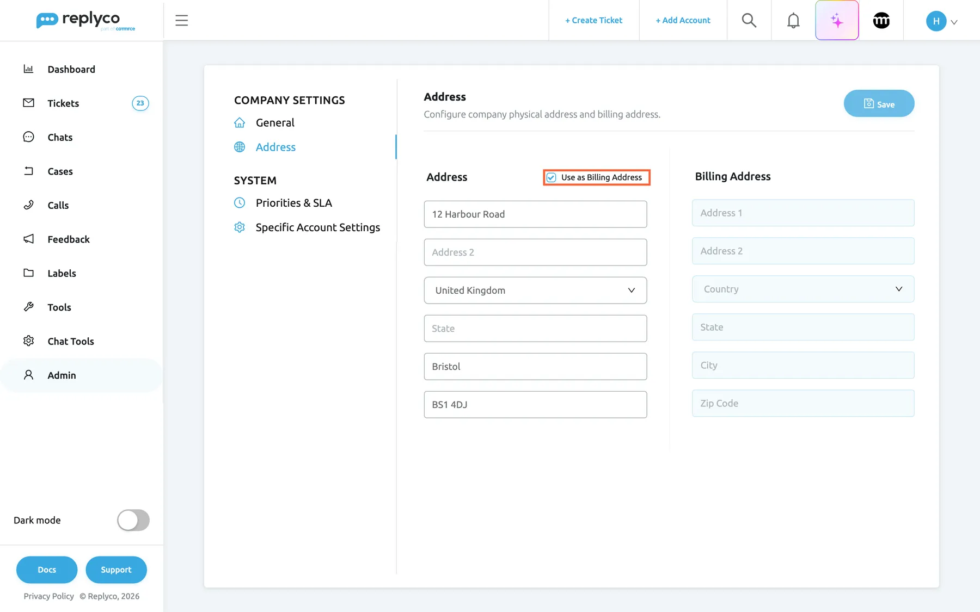980x612 pixels.
Task: Click the Chat Tools gear icon
Action: point(28,341)
